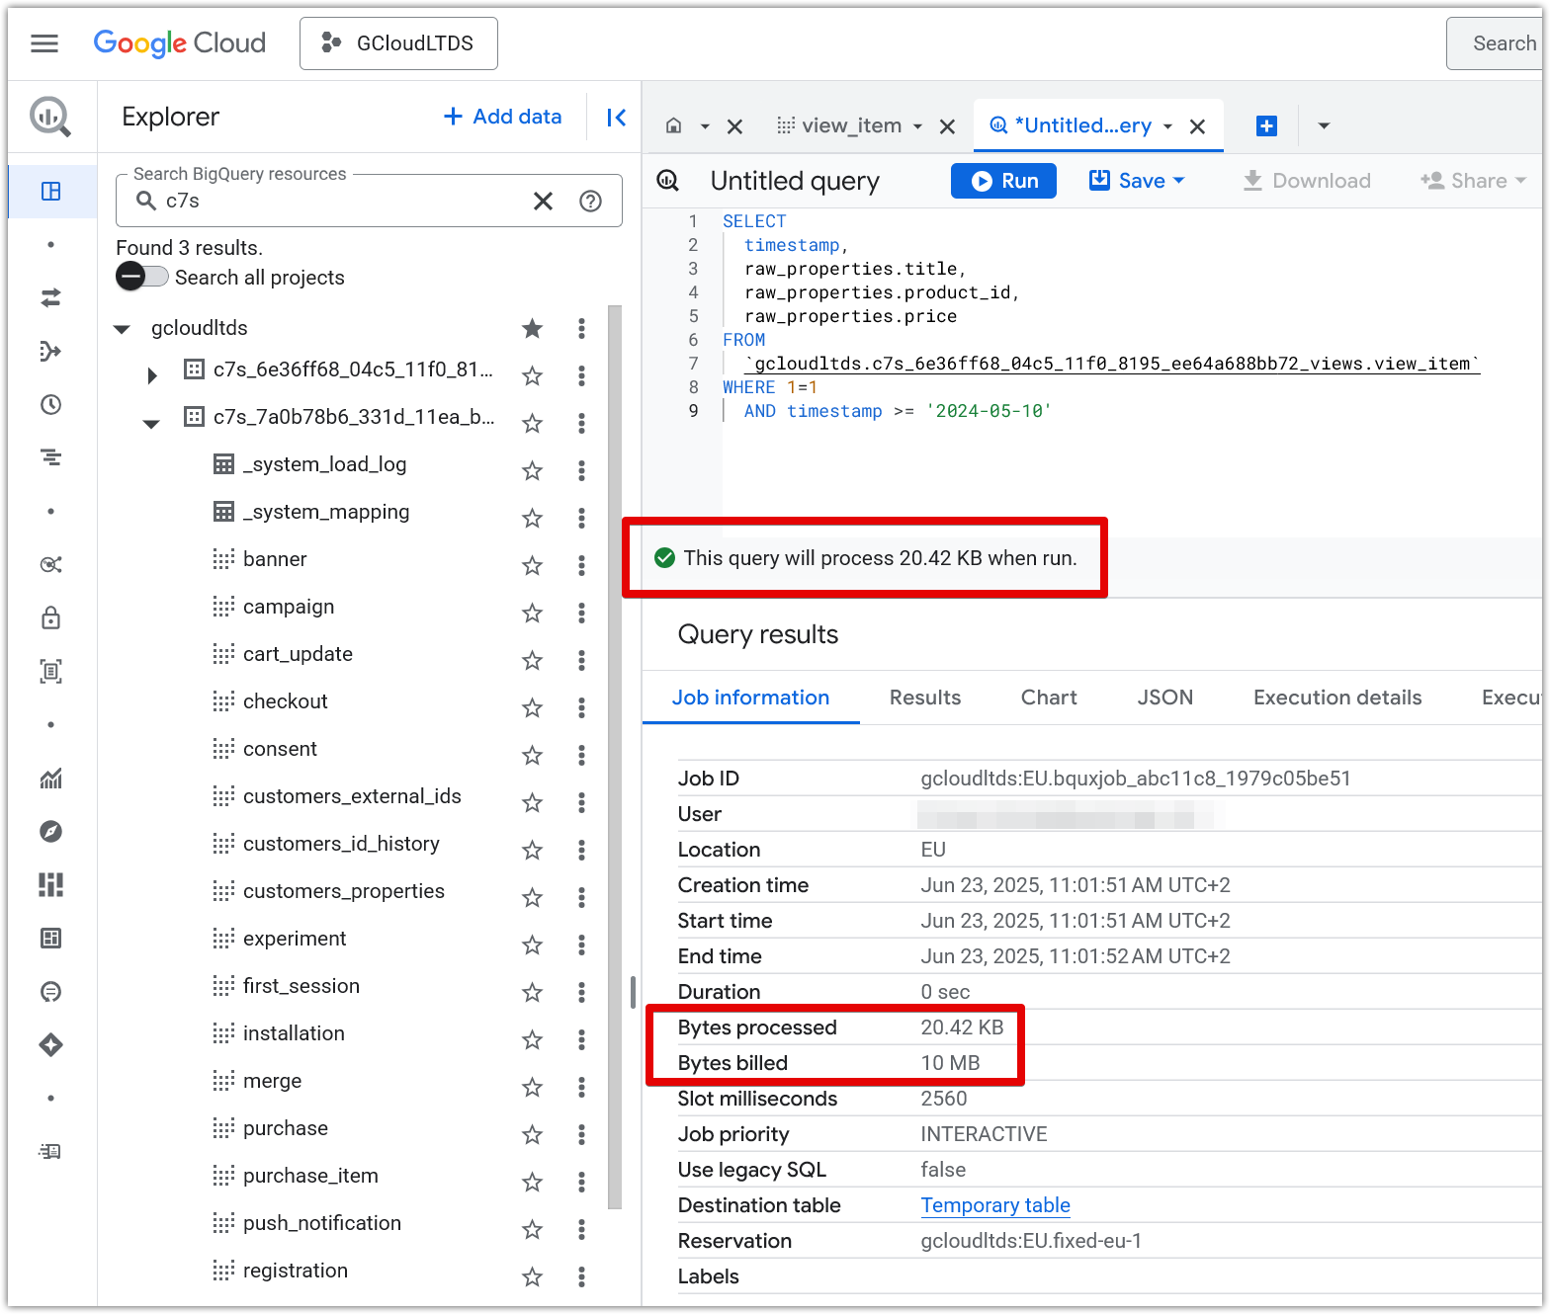Open actions menu for purchase table

[581, 1134]
